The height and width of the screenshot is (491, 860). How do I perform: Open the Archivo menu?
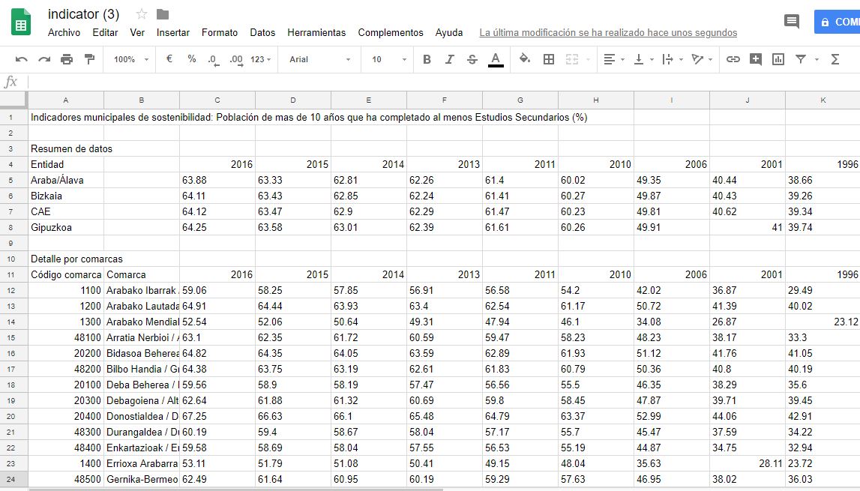click(x=64, y=32)
